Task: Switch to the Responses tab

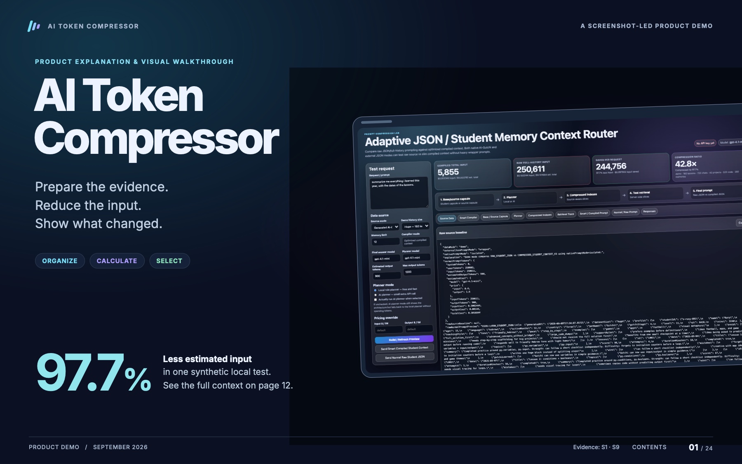Action: pos(649,211)
